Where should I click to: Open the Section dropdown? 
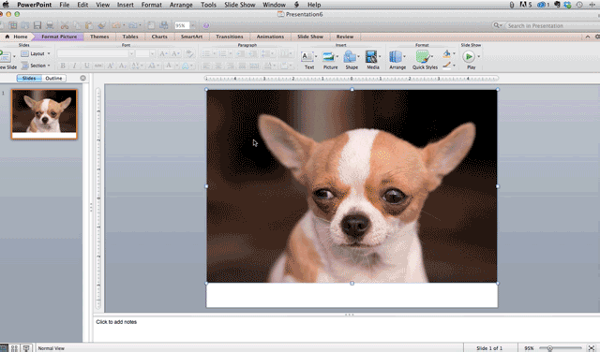[x=36, y=66]
